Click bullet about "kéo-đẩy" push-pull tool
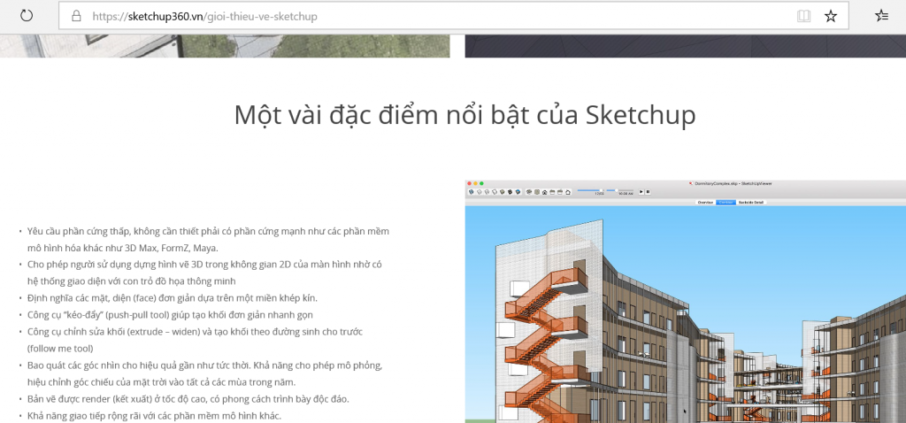This screenshot has height=423, width=906. (x=170, y=315)
